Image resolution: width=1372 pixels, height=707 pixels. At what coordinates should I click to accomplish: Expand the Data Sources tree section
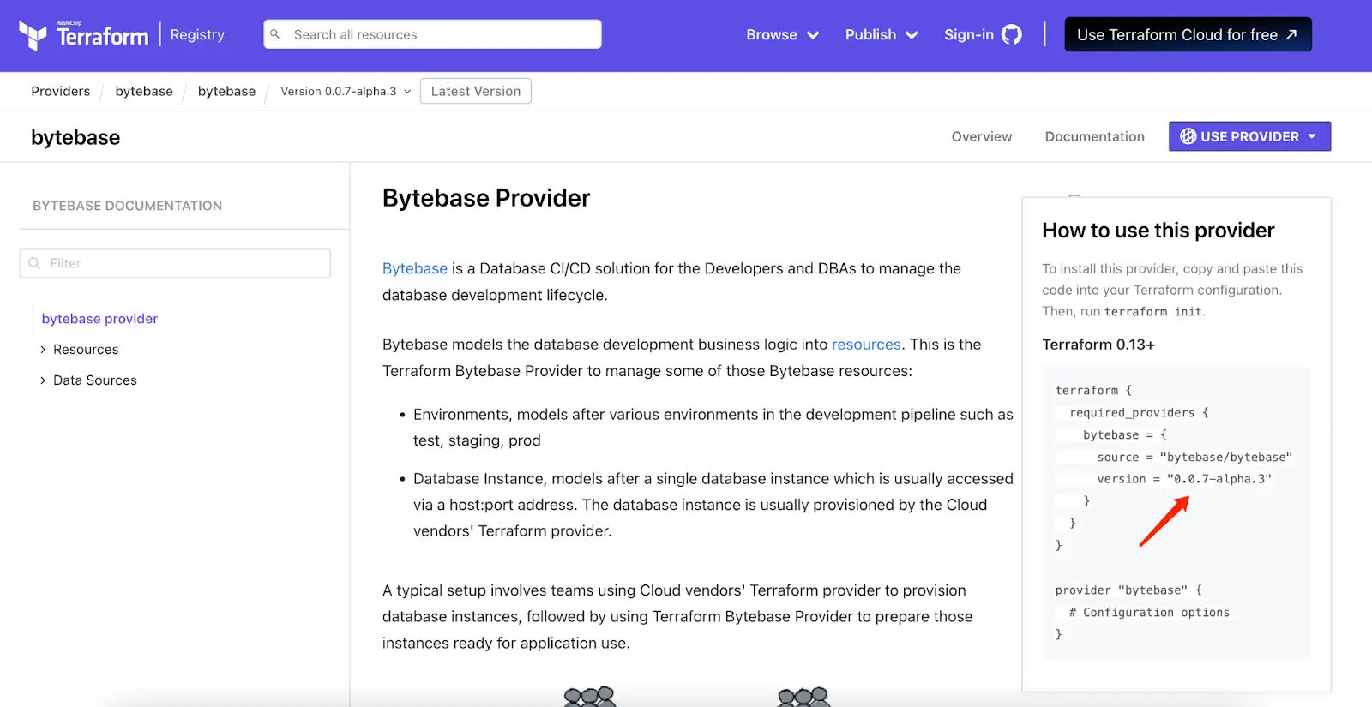[43, 380]
